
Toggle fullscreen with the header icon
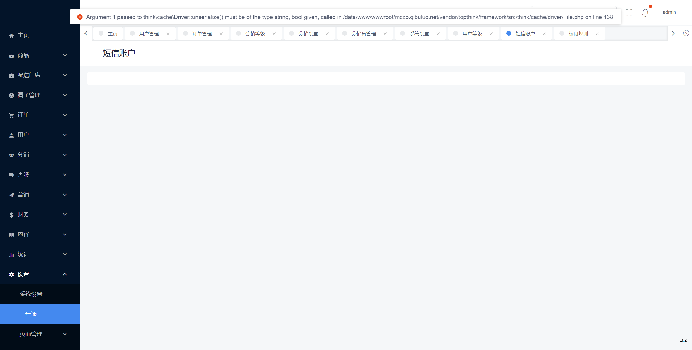[x=629, y=12]
